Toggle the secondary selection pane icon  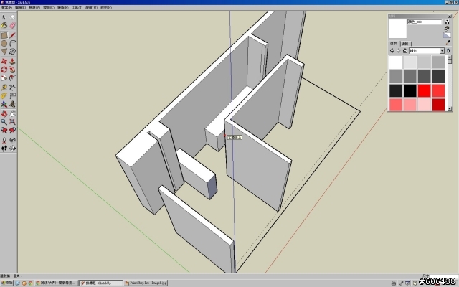click(447, 22)
